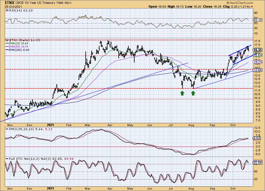Image resolution: width=265 pixels, height=191 pixels.
Task: Click the RSI(14) 63.10 indicator label
Action: 21,11
